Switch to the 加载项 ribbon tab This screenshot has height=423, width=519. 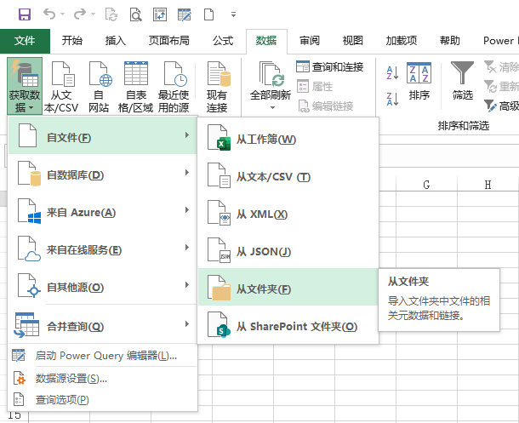pos(402,41)
